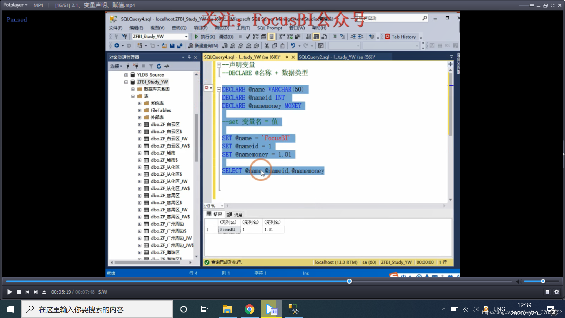Click the New Query toolbar button
This screenshot has width=565, height=318.
pos(203,46)
